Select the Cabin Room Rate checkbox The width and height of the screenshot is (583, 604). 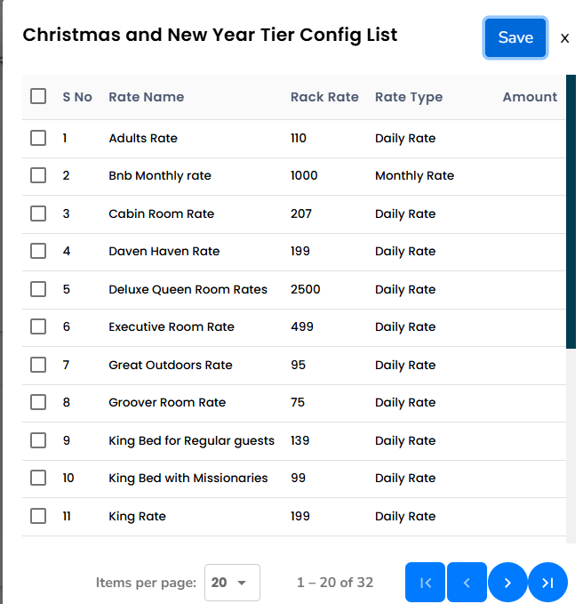pos(38,213)
